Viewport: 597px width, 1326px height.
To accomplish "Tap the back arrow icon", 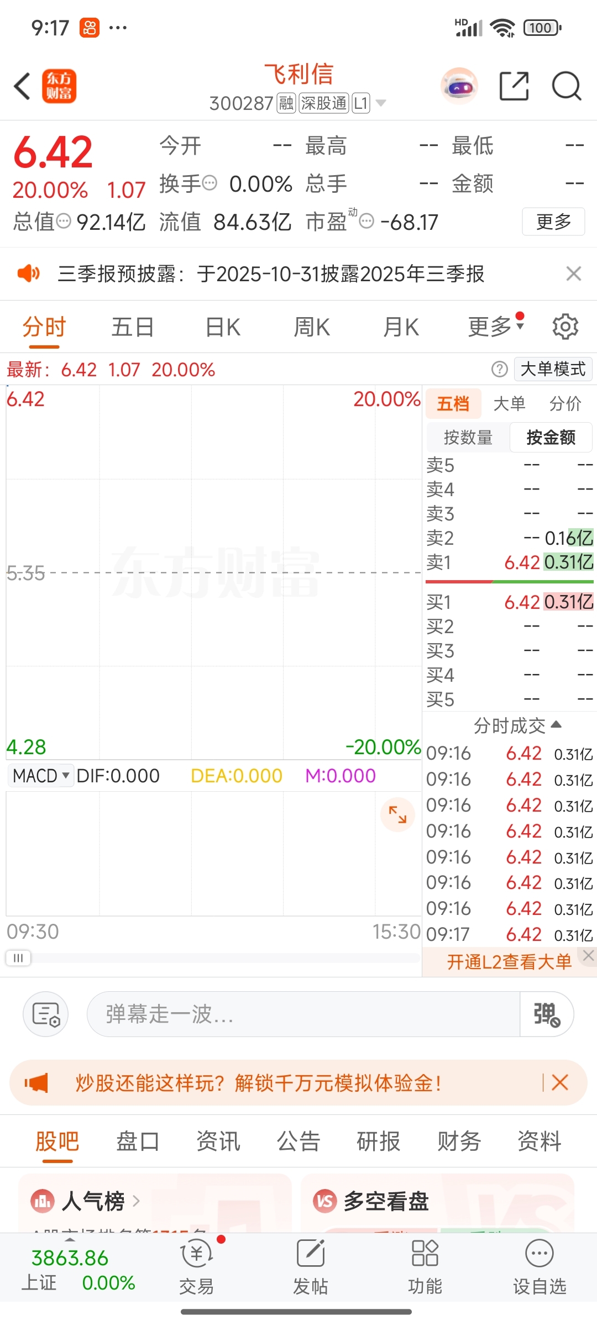I will 22,87.
